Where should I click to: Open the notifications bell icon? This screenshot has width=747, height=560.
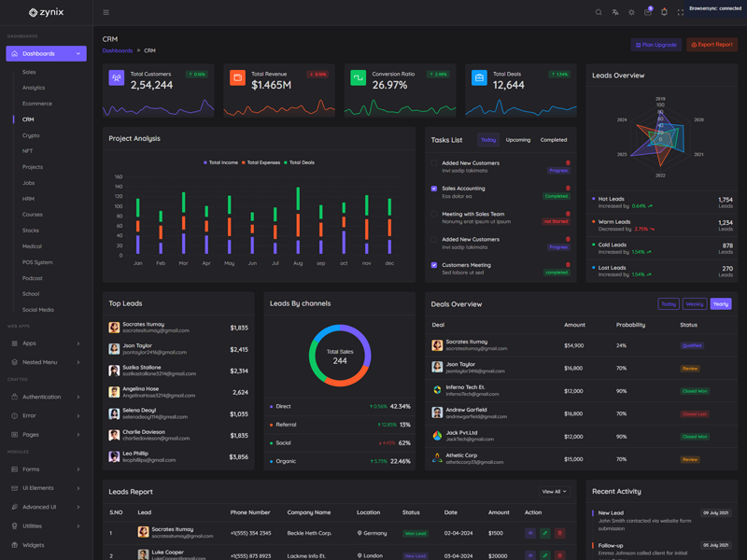pos(664,12)
